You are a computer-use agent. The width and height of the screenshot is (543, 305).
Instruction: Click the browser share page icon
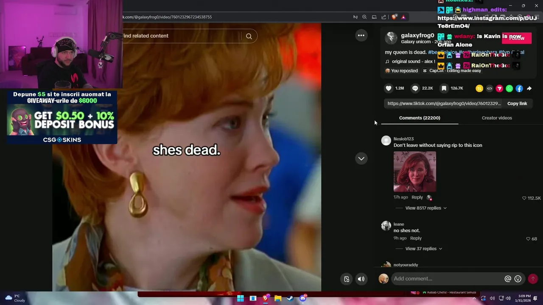coord(384,17)
